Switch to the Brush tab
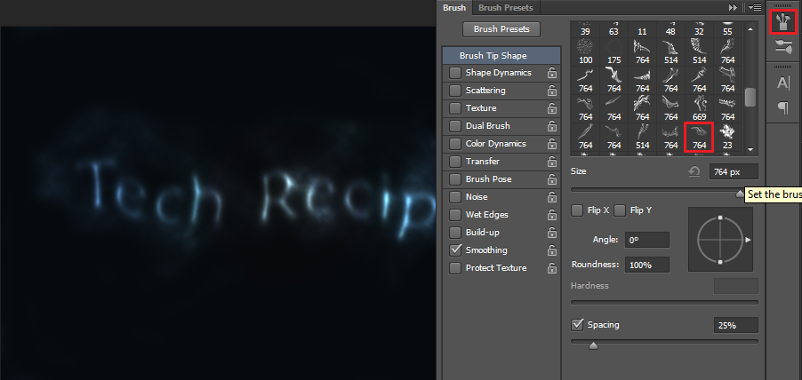Viewport: 802px width, 380px height. click(454, 8)
